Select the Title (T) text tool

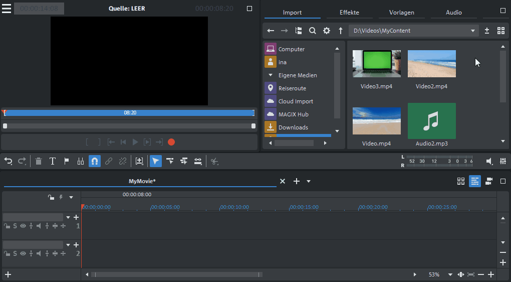pos(53,161)
